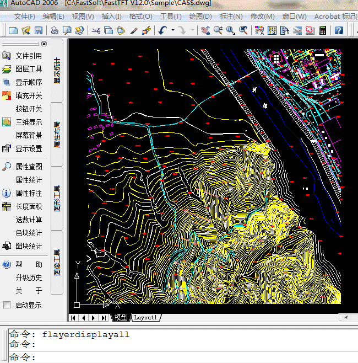Open the 格式(O) menu
This screenshot has height=363, width=358.
141,17
